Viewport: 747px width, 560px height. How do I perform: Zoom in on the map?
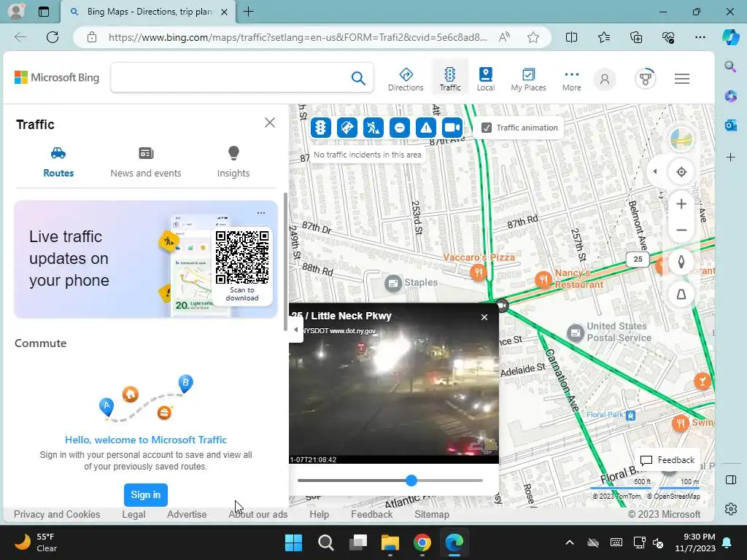(x=681, y=204)
